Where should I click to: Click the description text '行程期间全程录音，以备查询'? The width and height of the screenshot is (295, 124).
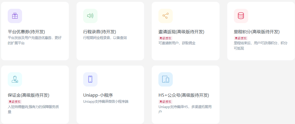[x=105, y=38]
